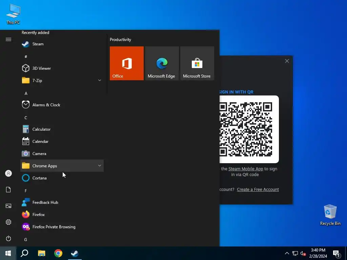Click the Office tile
The image size is (347, 260).
click(x=127, y=63)
